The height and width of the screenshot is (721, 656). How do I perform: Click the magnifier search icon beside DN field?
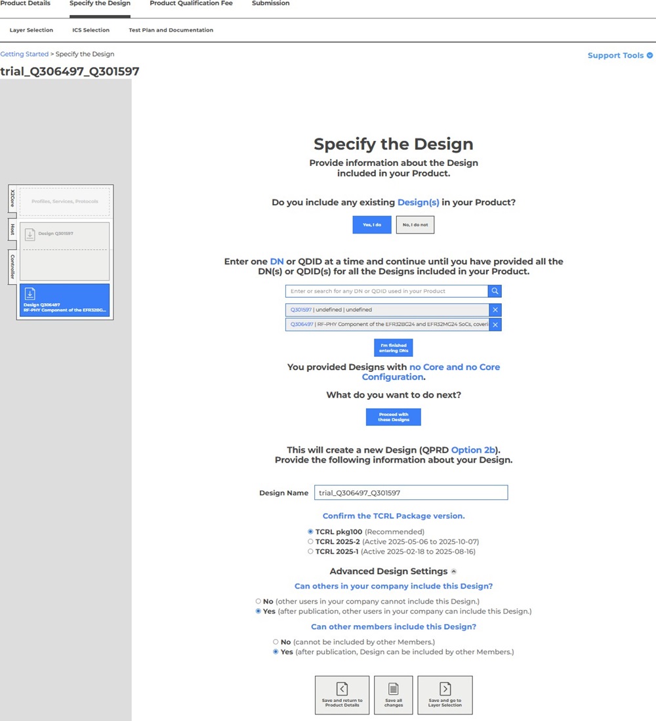click(495, 291)
